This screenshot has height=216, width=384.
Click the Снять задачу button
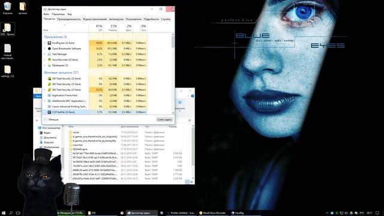[x=164, y=119]
